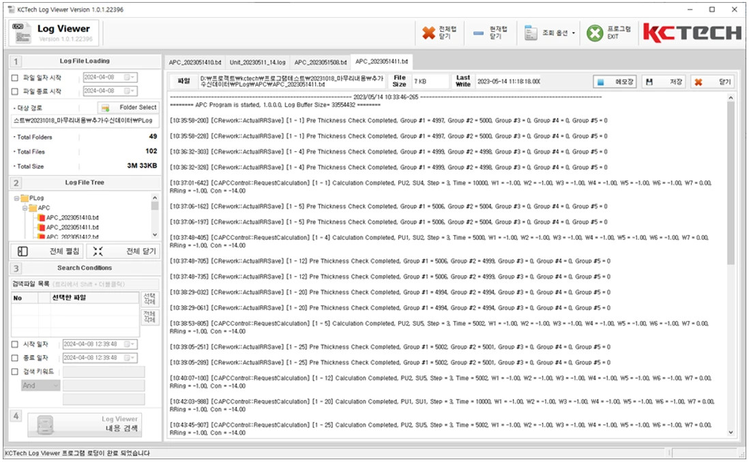
Task: Click the status bar loading complete message
Action: [x=77, y=453]
